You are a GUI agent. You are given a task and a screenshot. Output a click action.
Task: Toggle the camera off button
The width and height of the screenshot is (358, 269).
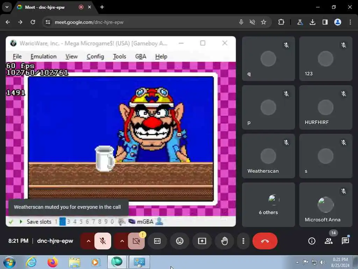coord(136,241)
